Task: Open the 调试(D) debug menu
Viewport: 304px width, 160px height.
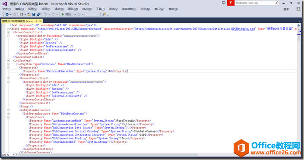Action: 59,9
